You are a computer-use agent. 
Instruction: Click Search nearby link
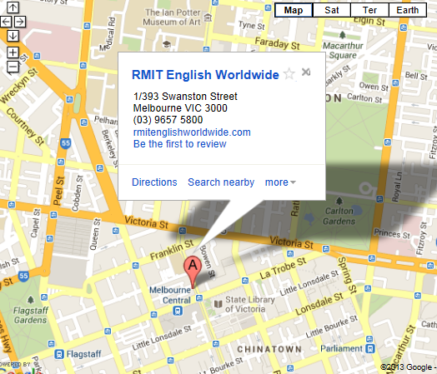click(x=221, y=182)
